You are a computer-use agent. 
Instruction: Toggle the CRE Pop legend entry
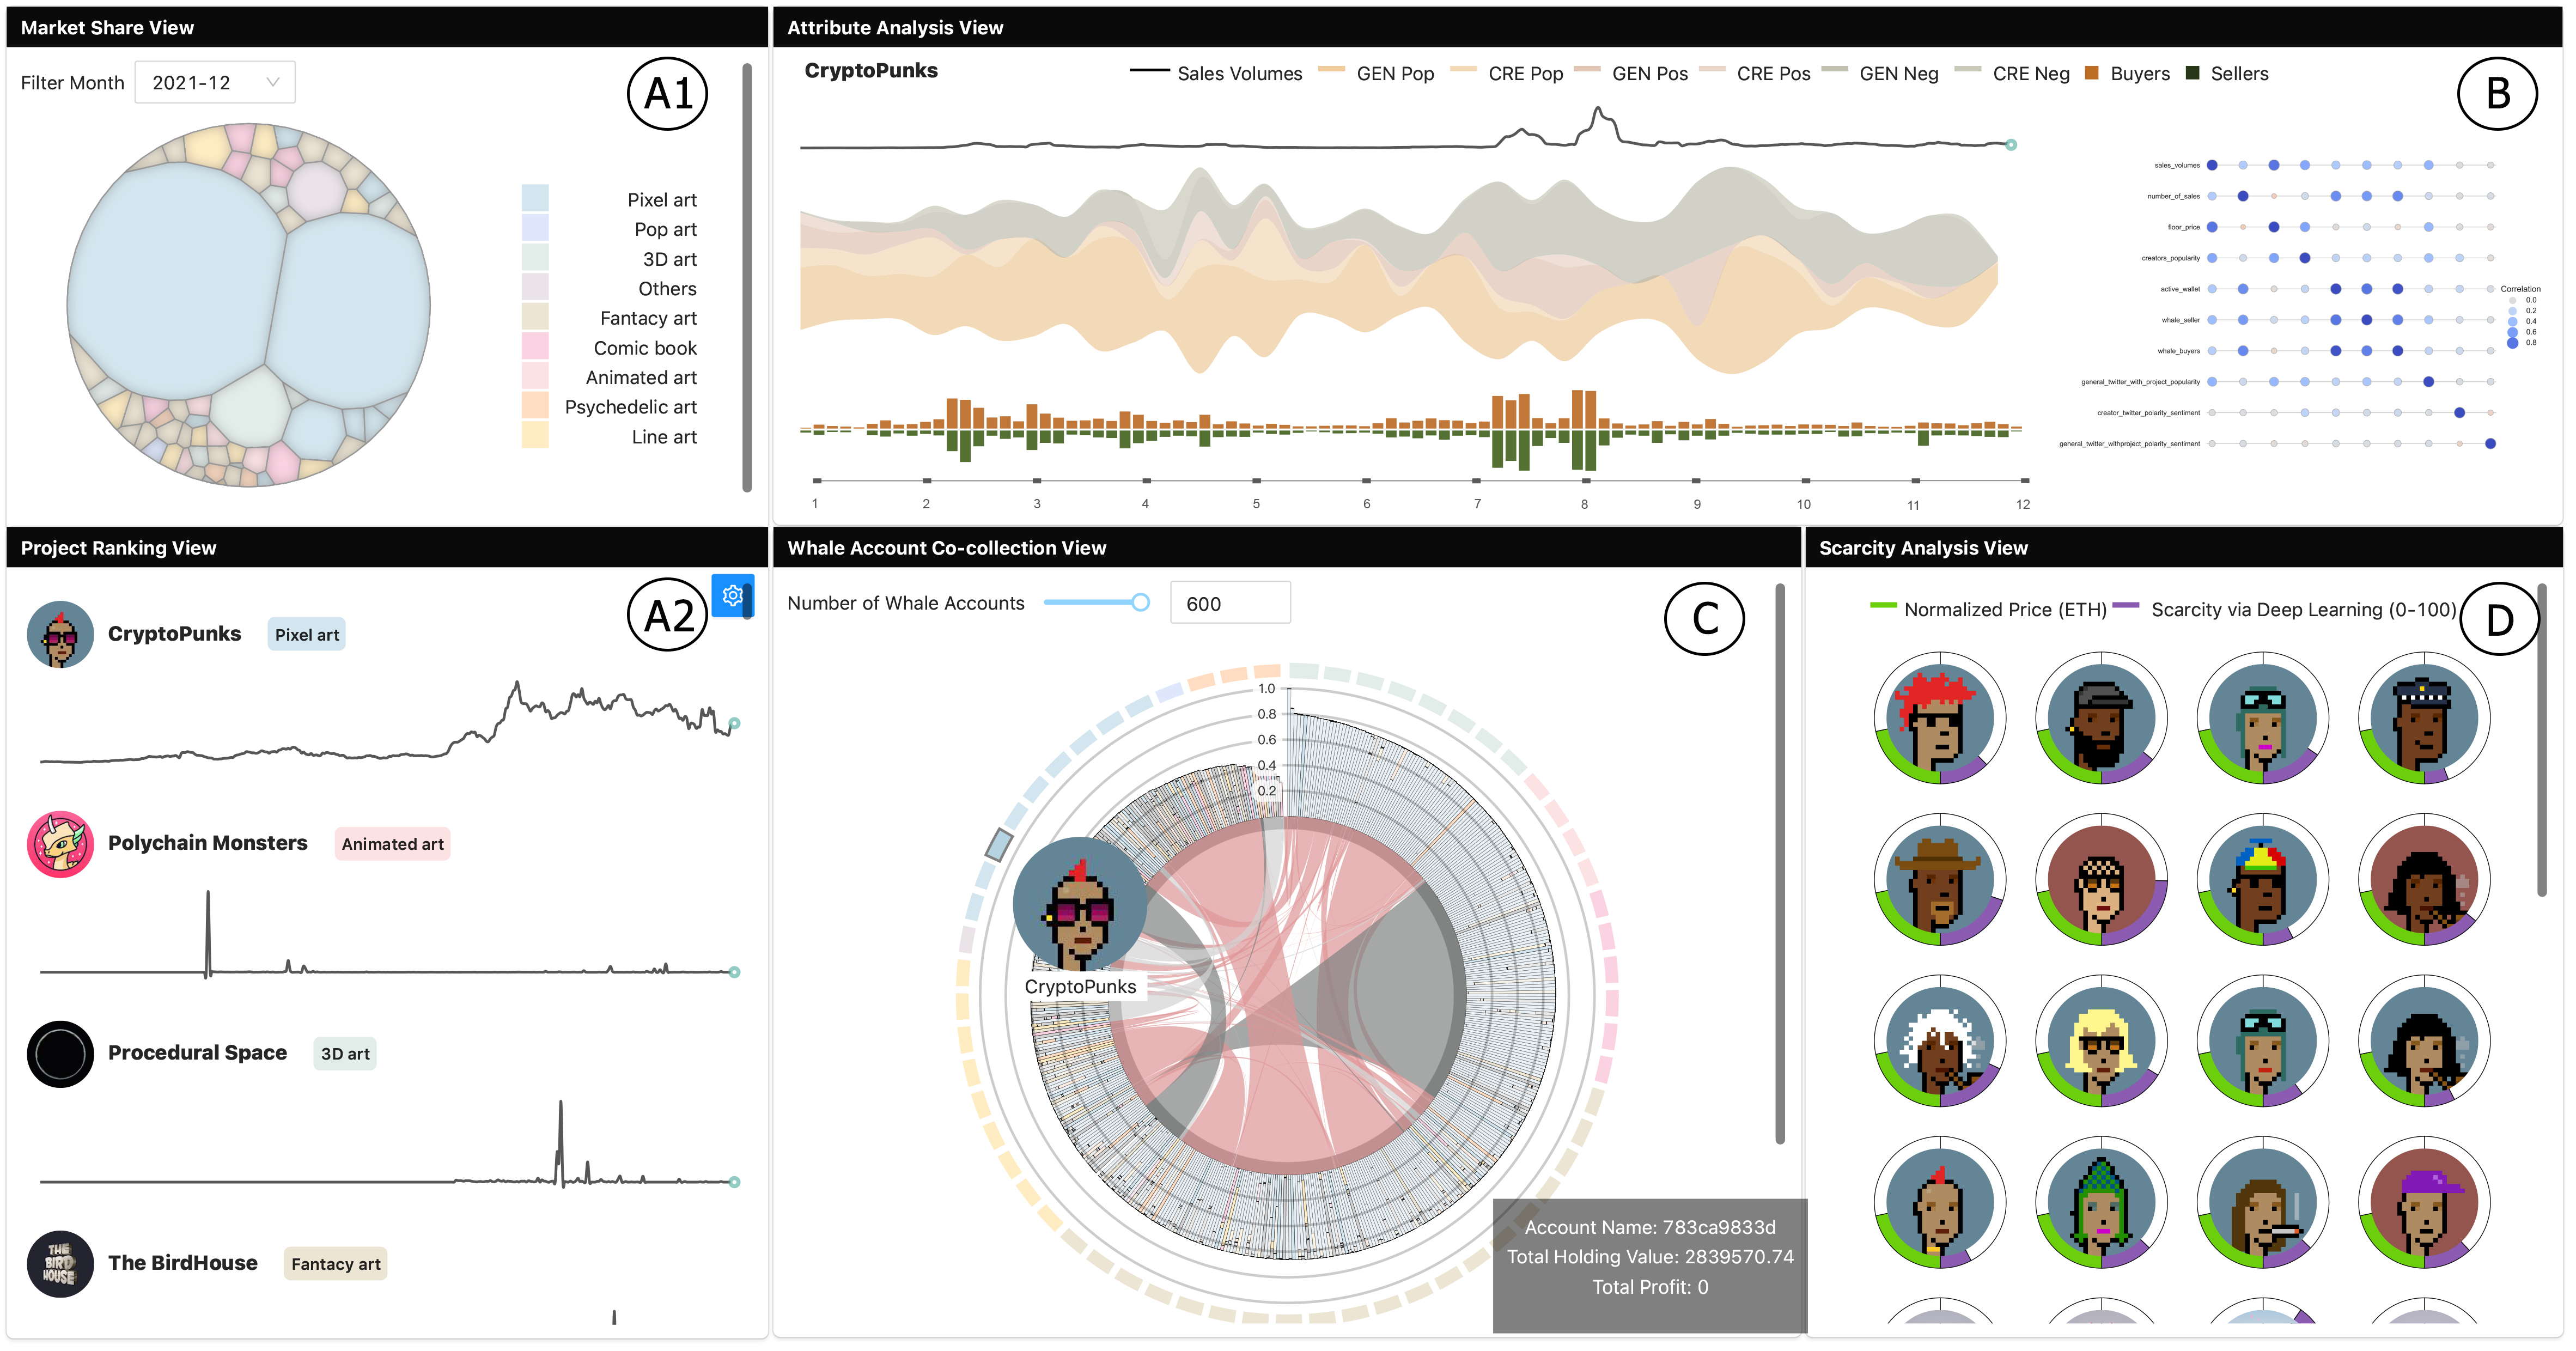point(1507,73)
